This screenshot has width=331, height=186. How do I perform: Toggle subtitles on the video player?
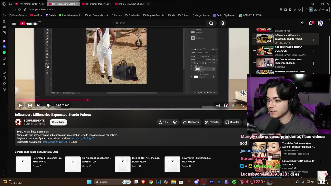click(x=217, y=105)
